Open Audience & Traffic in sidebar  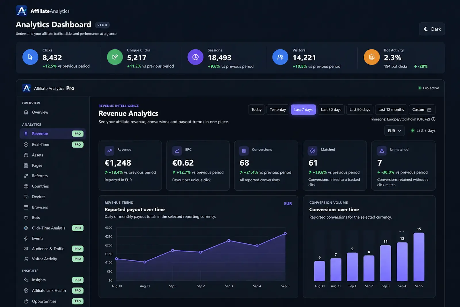click(x=53, y=249)
